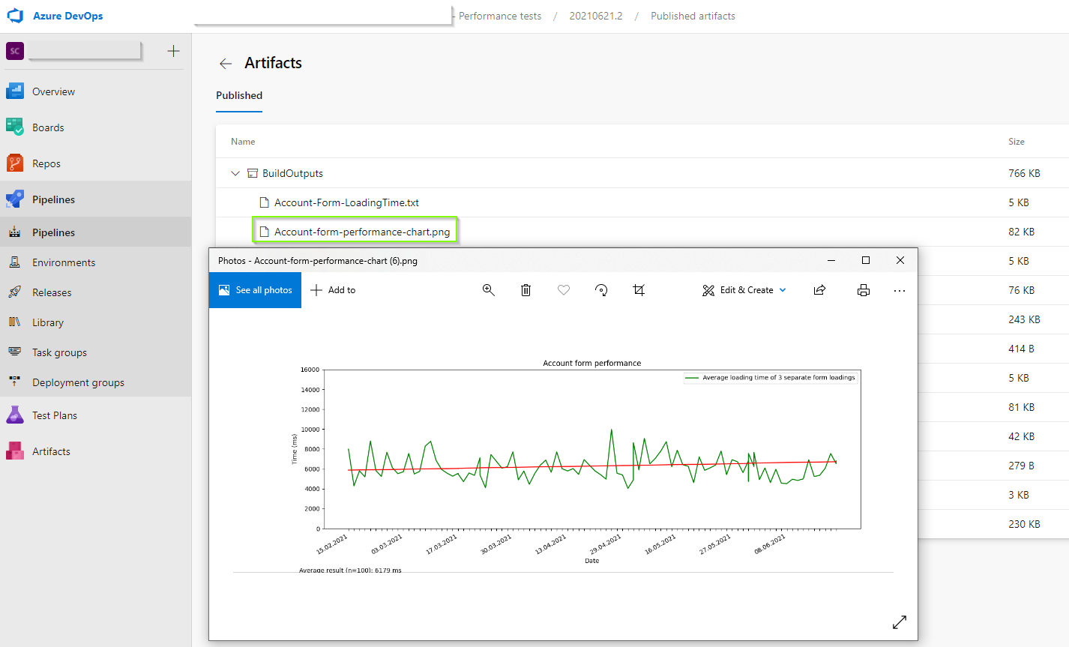Click the fullscreen expand arrow in Photos

899,622
